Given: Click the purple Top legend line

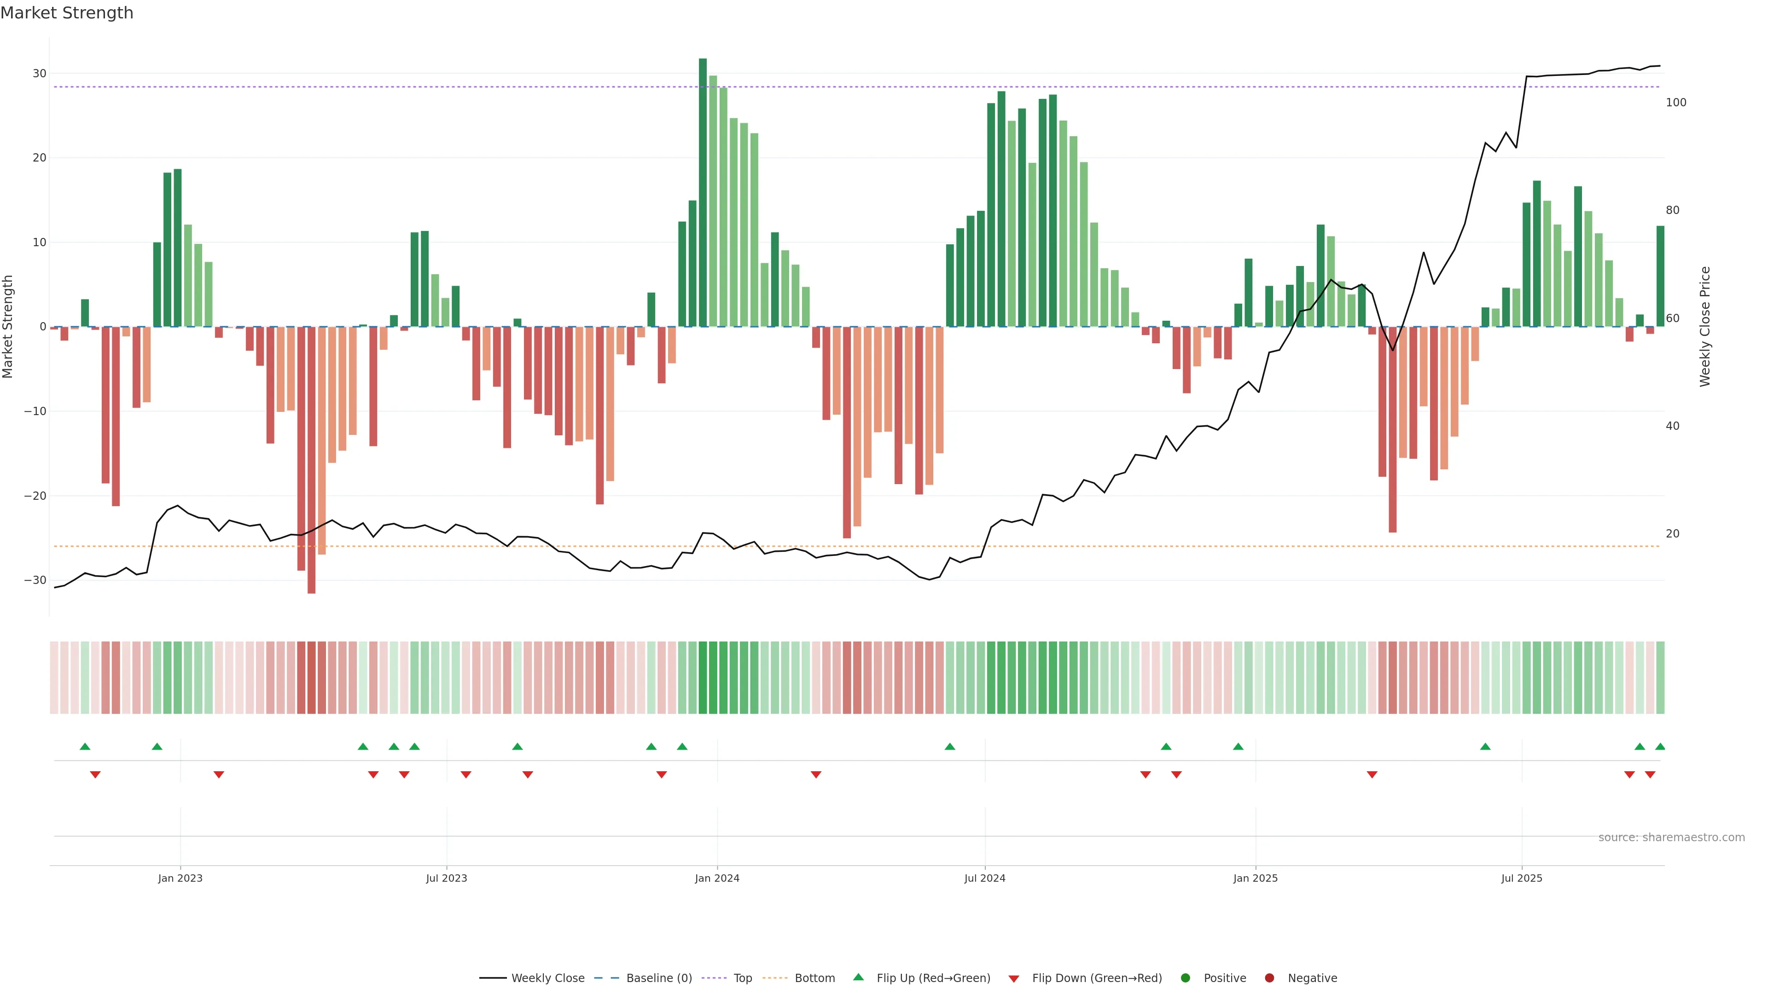Looking at the screenshot, I should 714,977.
